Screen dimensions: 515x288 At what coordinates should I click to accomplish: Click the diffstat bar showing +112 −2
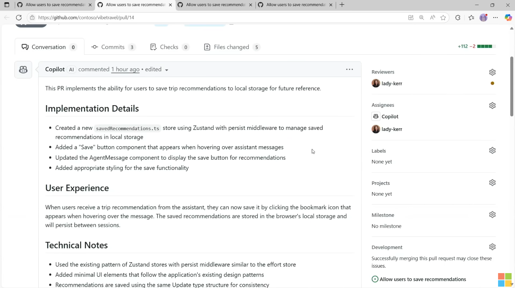[477, 46]
